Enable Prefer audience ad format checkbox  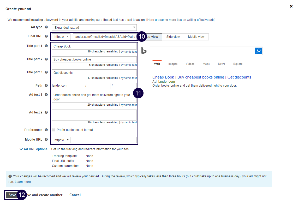coord(53,130)
